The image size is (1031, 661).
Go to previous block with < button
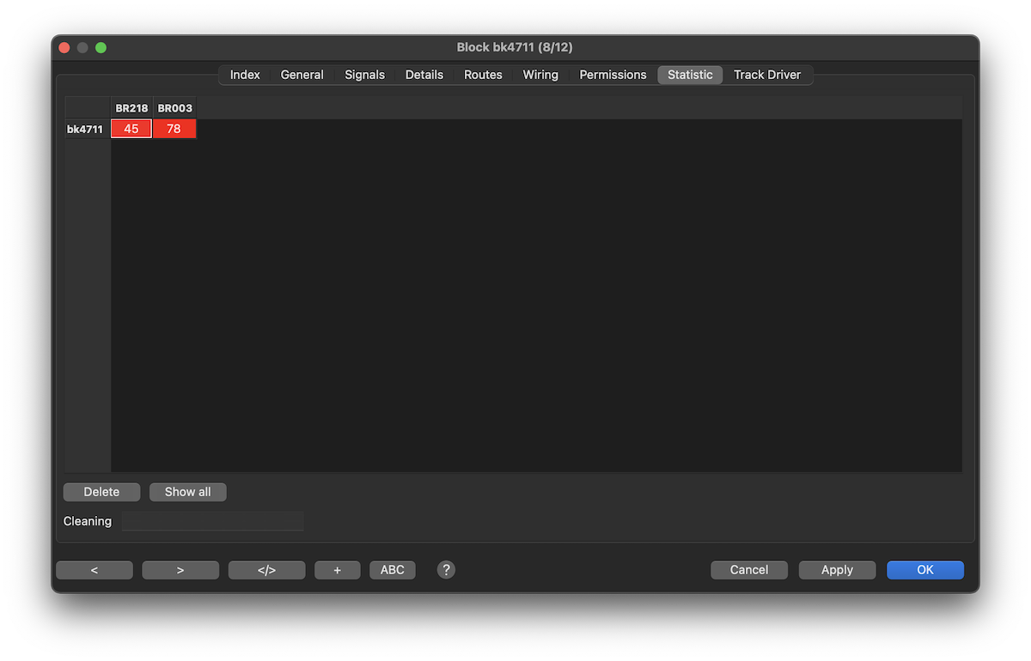95,570
